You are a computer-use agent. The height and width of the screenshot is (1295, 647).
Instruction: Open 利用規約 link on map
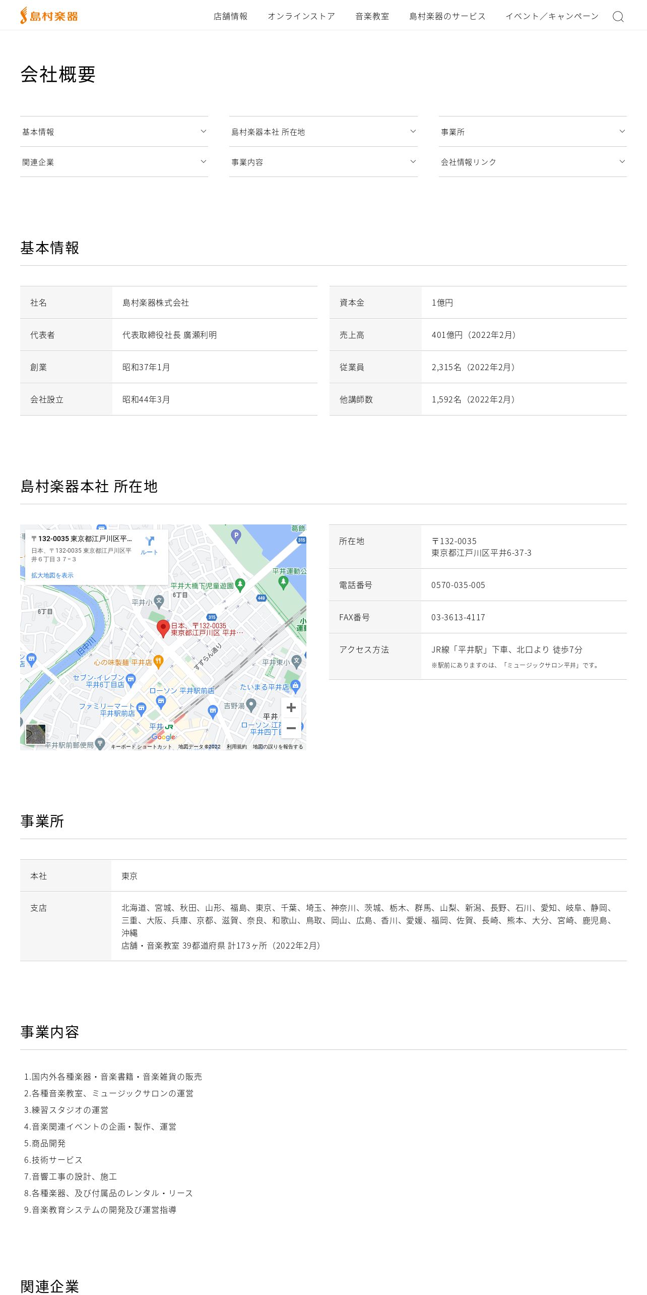237,747
